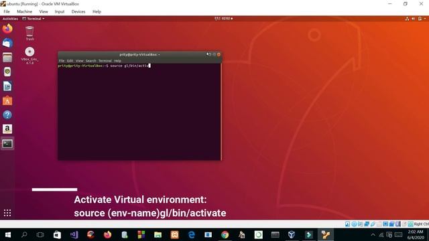The image size is (429, 241).
Task: Open Files manager from Ubuntu dock
Action: [7, 58]
